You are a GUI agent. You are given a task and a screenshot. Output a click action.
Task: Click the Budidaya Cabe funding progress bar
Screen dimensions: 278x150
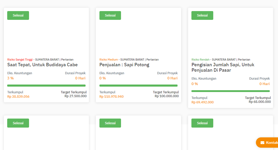tap(46, 86)
